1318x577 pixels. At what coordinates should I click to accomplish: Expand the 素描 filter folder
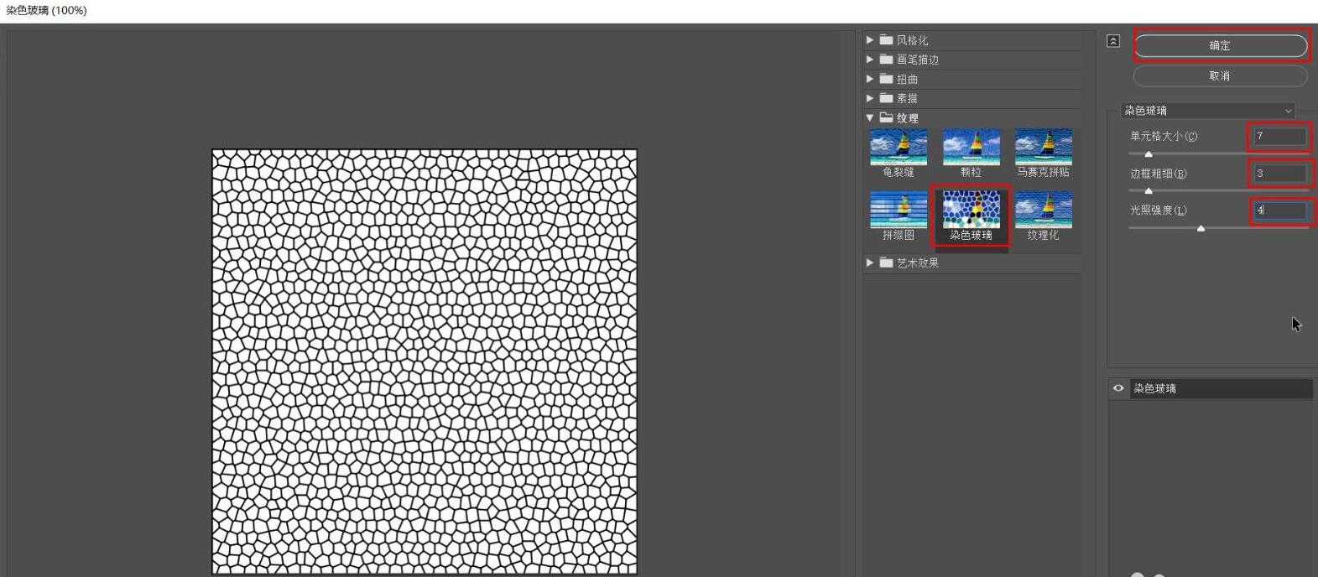870,97
